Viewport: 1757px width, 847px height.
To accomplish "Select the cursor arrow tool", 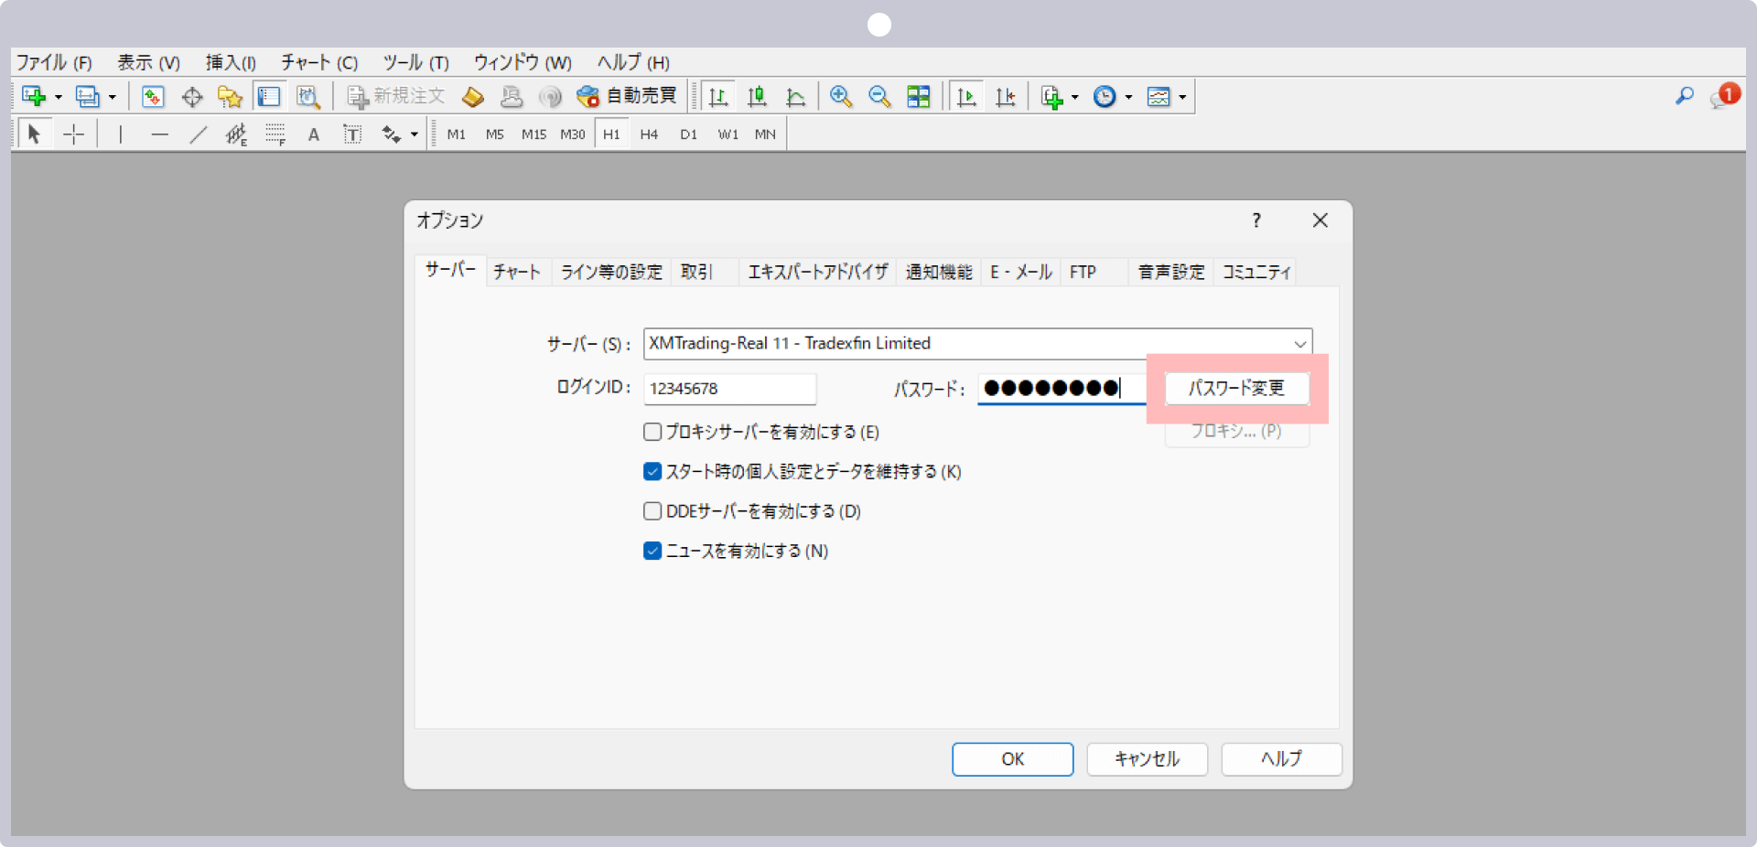I will [x=34, y=134].
